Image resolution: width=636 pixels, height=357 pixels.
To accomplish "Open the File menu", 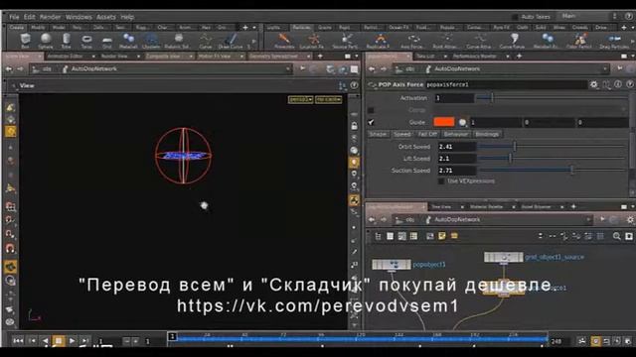I will (14, 17).
